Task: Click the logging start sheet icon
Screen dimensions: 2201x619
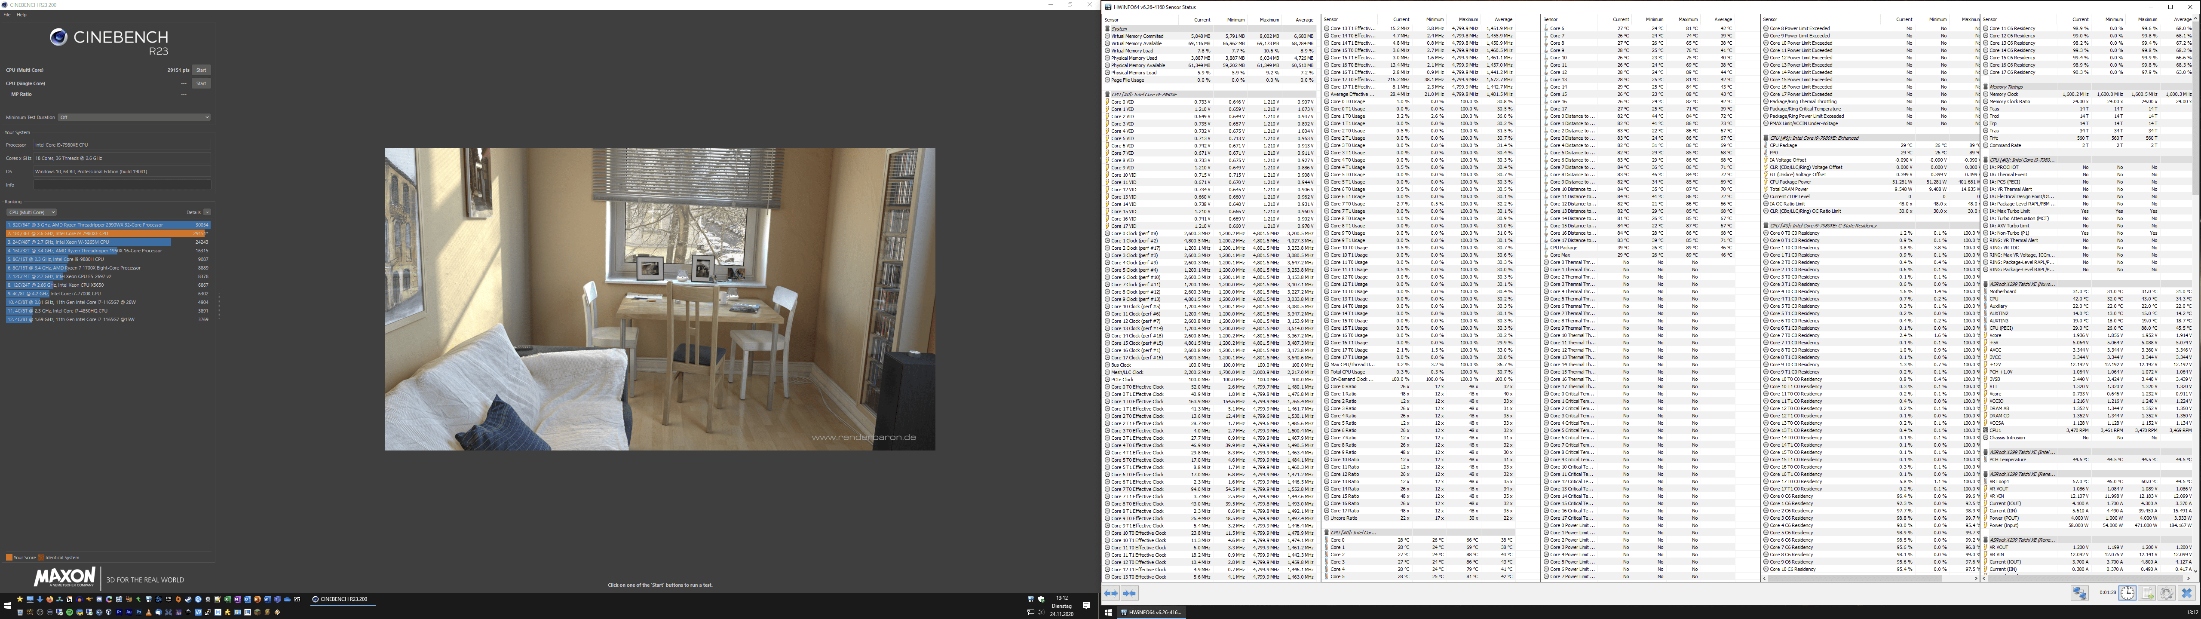Action: pyautogui.click(x=2147, y=593)
